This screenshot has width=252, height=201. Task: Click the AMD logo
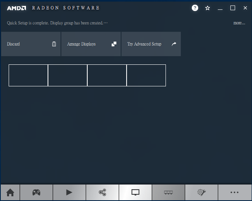[x=17, y=8]
